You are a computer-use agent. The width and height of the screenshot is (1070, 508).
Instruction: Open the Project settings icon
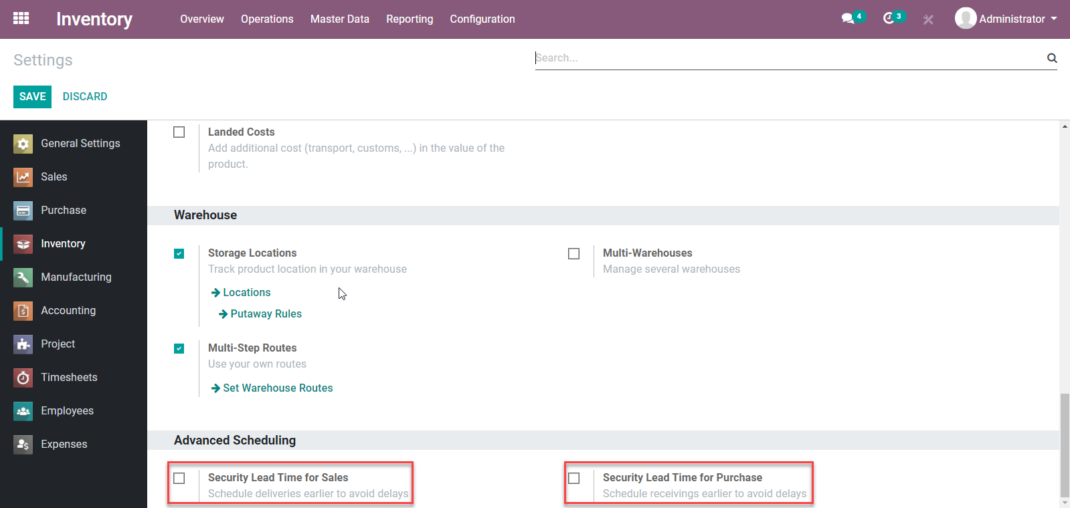23,344
